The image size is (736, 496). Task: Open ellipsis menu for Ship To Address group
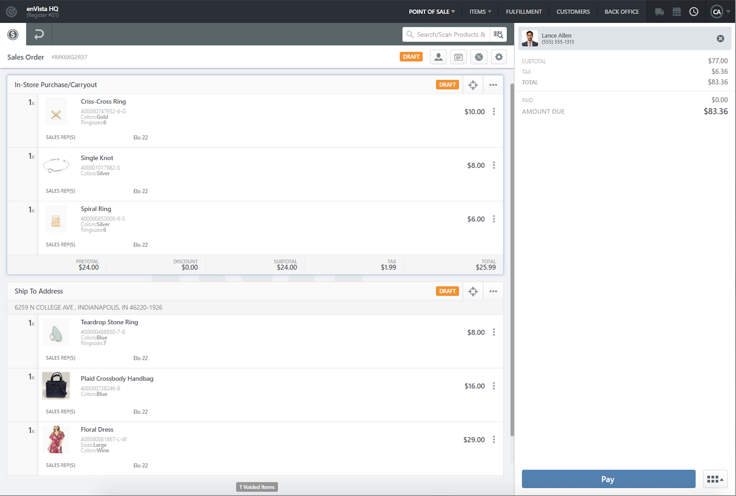493,291
